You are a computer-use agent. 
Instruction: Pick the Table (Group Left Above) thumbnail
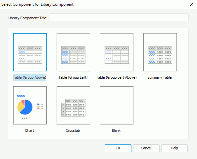[x=117, y=52]
